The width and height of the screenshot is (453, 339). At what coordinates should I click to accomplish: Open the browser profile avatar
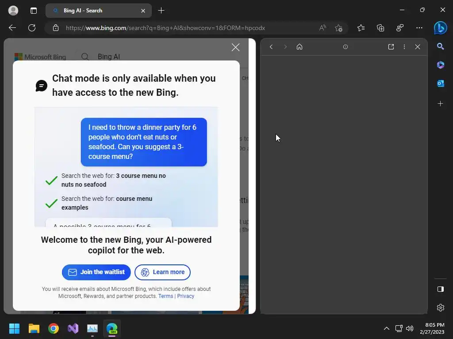(13, 11)
